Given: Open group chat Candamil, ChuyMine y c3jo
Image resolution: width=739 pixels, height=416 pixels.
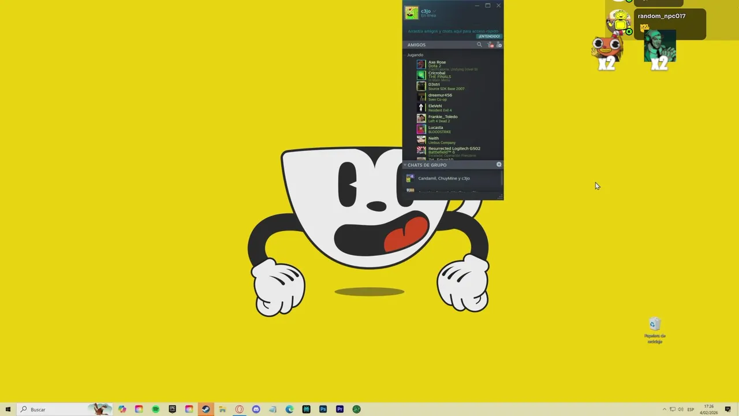Looking at the screenshot, I should point(452,179).
